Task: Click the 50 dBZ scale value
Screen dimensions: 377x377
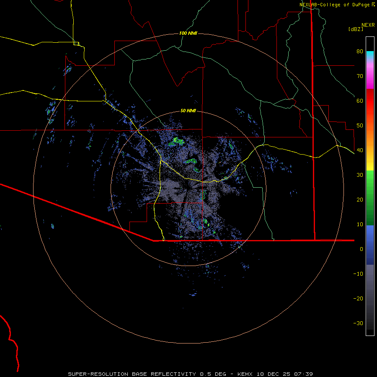Action: 360,126
